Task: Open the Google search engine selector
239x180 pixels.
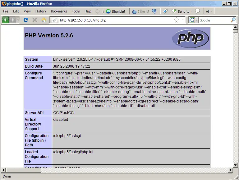Action: click(x=193, y=20)
